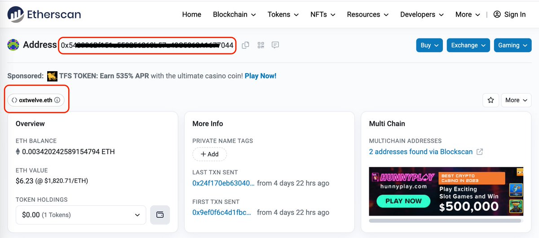
Task: Click the address hash text
Action: [147, 45]
